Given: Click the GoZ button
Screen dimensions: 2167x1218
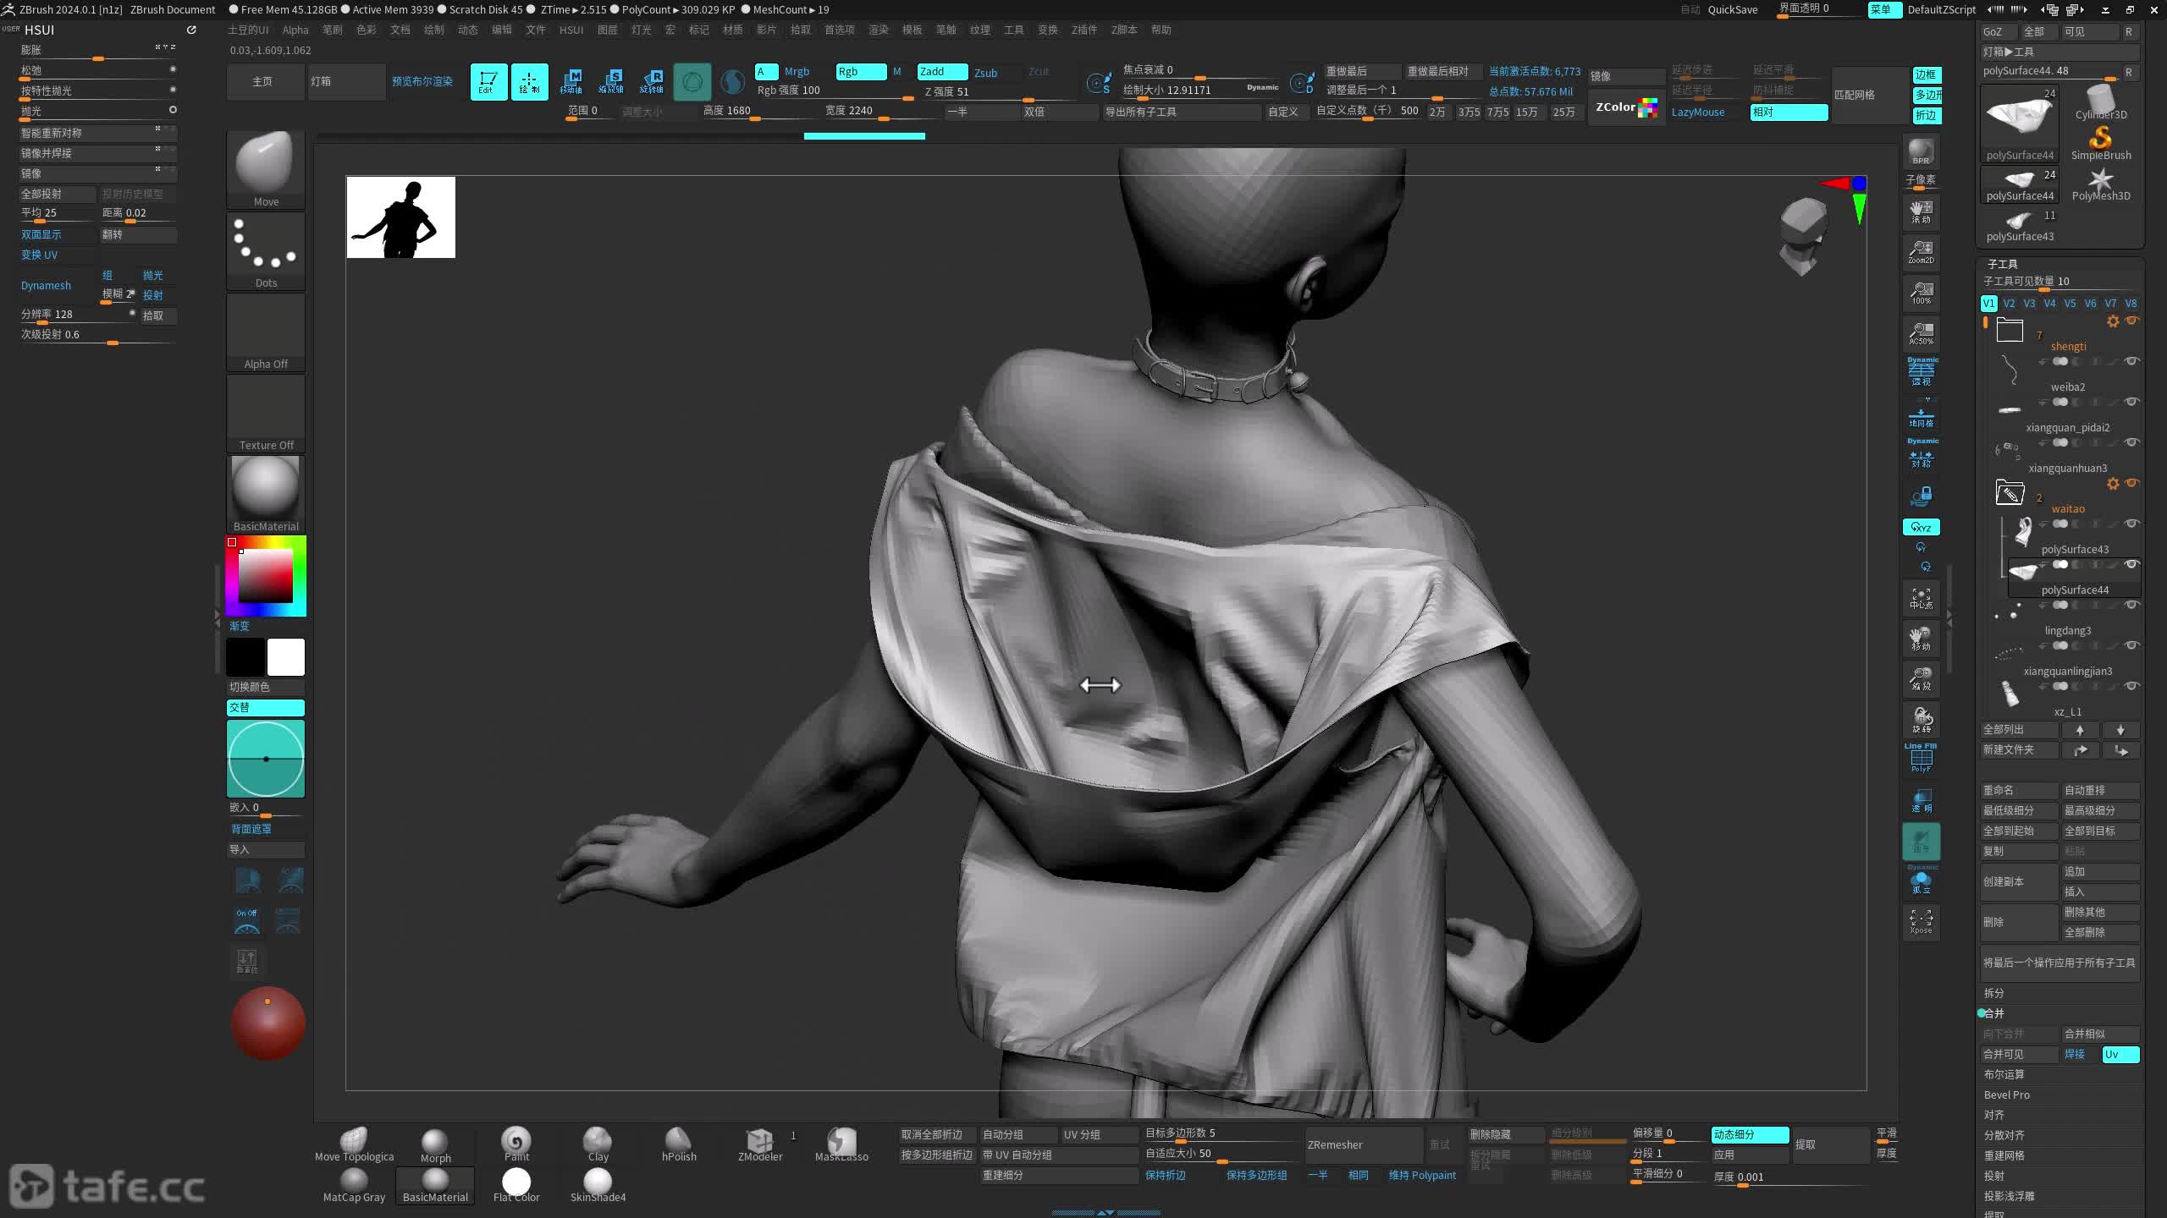Looking at the screenshot, I should pos(1999,31).
